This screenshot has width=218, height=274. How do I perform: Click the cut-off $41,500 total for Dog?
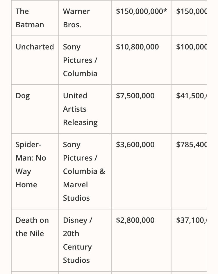click(x=192, y=96)
